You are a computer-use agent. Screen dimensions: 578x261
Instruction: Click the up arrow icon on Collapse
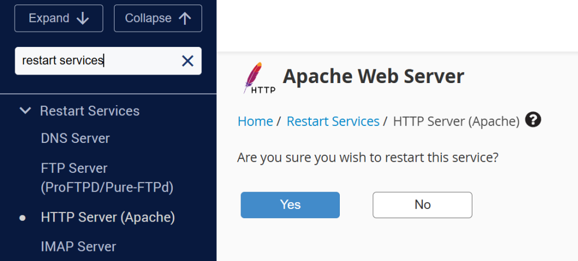(x=185, y=19)
